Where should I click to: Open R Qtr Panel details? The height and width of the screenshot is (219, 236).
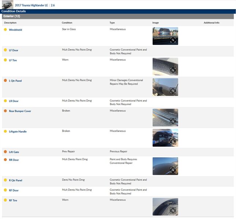tap(15, 180)
